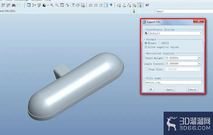Toggle datum points display
This screenshot has height=135, width=213.
click(x=129, y=5)
